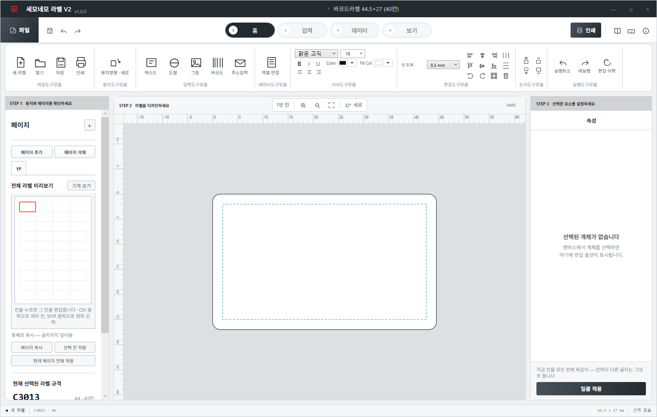The height and width of the screenshot is (417, 657).
Task: Click zoom in magnifier on canvas toolbar
Action: pos(303,105)
